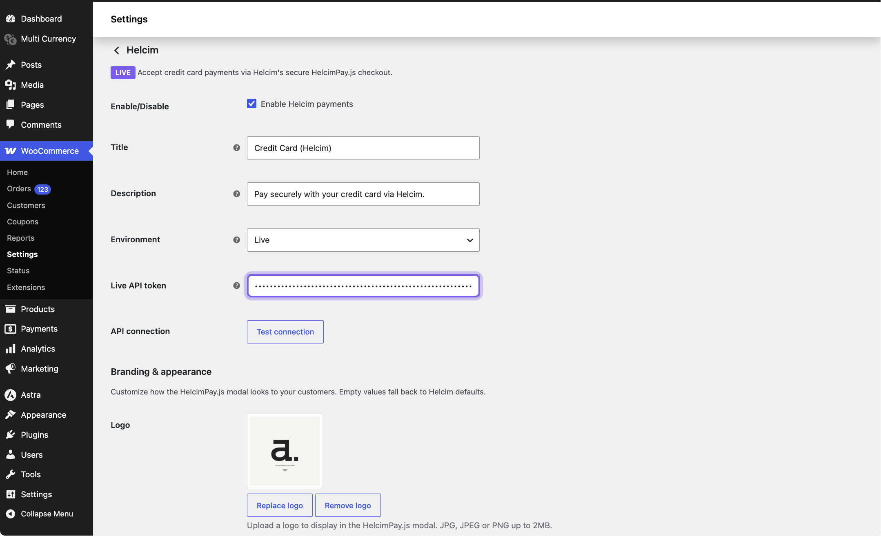Open the Multi Currency menu label
The image size is (881, 536).
click(x=48, y=39)
